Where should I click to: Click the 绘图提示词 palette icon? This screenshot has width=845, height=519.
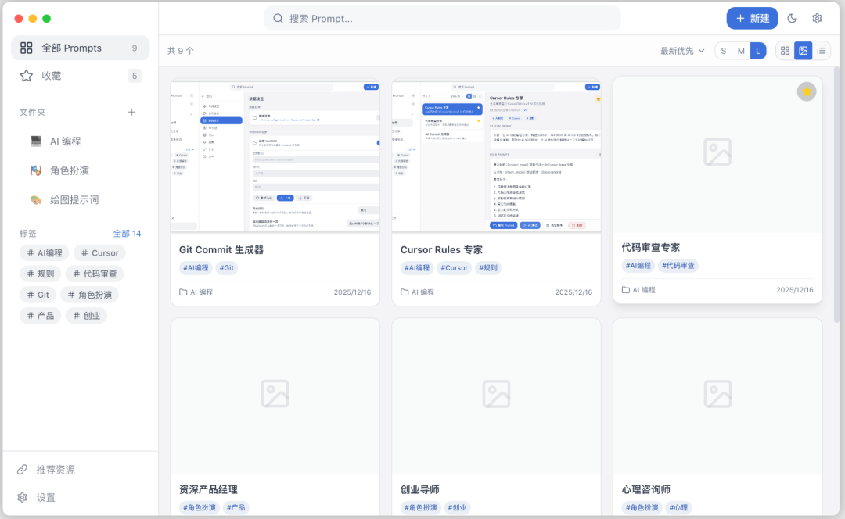36,200
